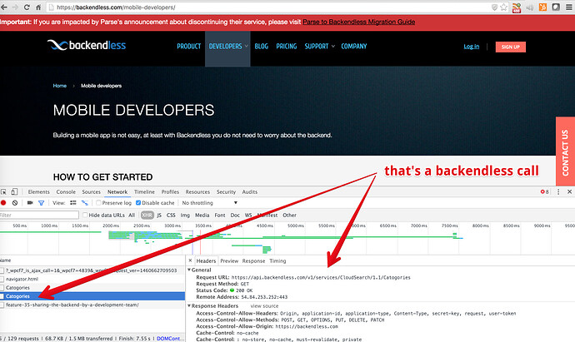
Task: Open the PRICING page link
Action: [x=287, y=46]
